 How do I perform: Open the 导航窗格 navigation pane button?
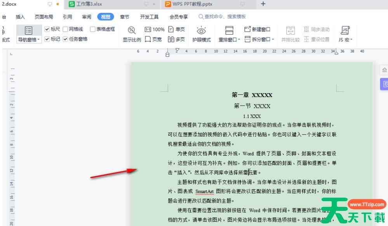(x=28, y=34)
